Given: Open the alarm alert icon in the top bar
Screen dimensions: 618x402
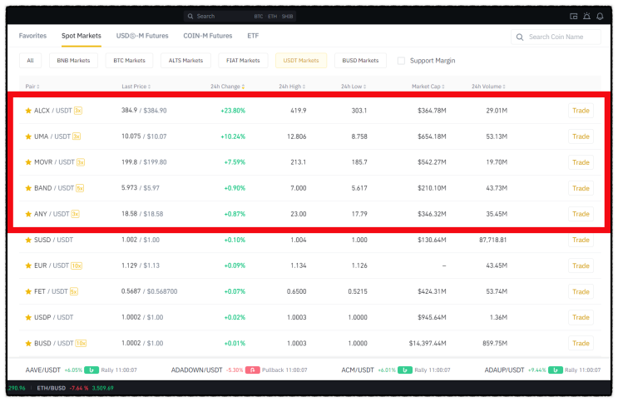Looking at the screenshot, I should pyautogui.click(x=587, y=16).
